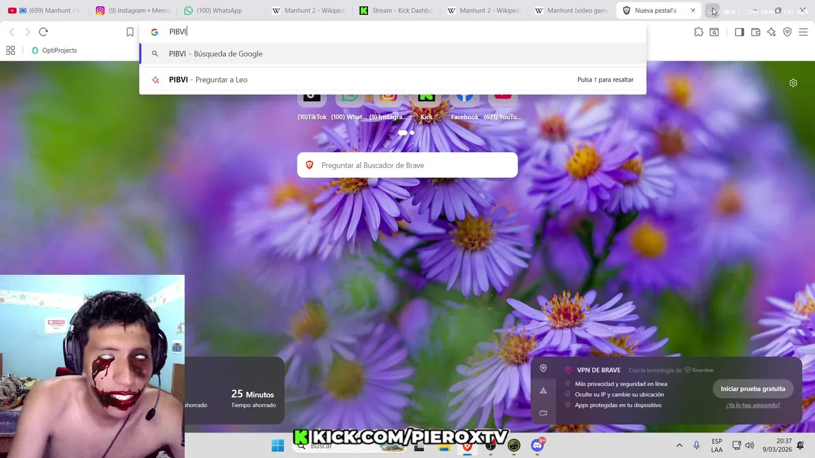
Task: Select the bottom icon in the VPN card sidebar
Action: [x=543, y=413]
